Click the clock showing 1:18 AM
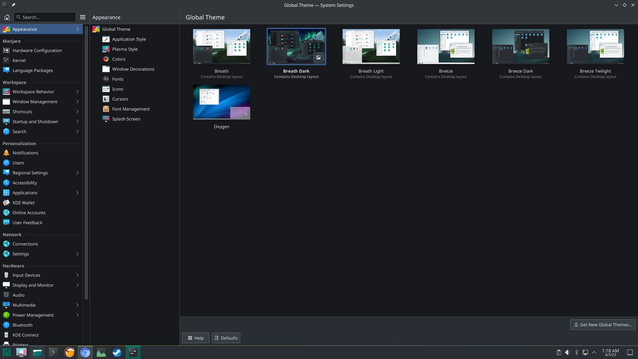Screen dimensions: 638x359 pos(610,353)
